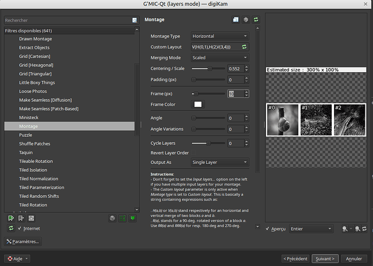Screen dimensions: 373x266
Task: Click the #0 snail preview thumbnail
Action: 283,119
